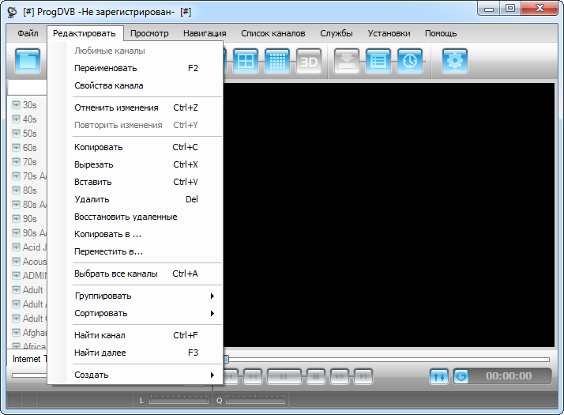Click the channel search input field
Viewport: 564px width, 415px height.
point(28,88)
